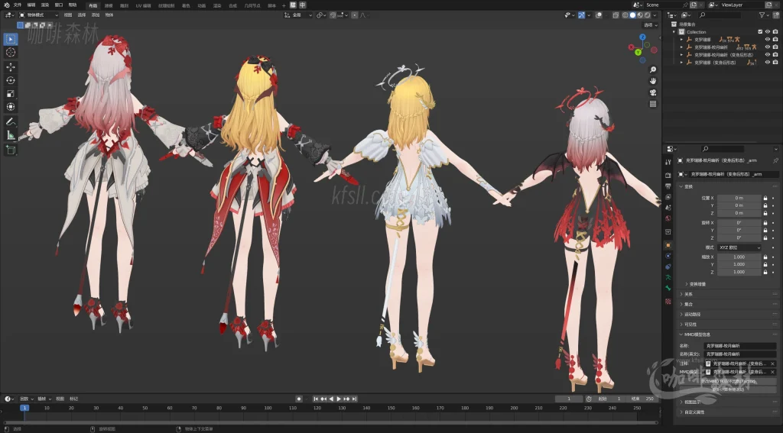Toggle lock on Scale Z
Image resolution: width=783 pixels, height=433 pixels.
point(765,273)
